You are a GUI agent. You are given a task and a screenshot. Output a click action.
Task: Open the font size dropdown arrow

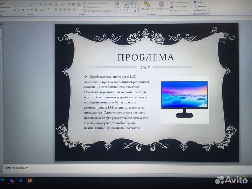click(x=37, y=5)
